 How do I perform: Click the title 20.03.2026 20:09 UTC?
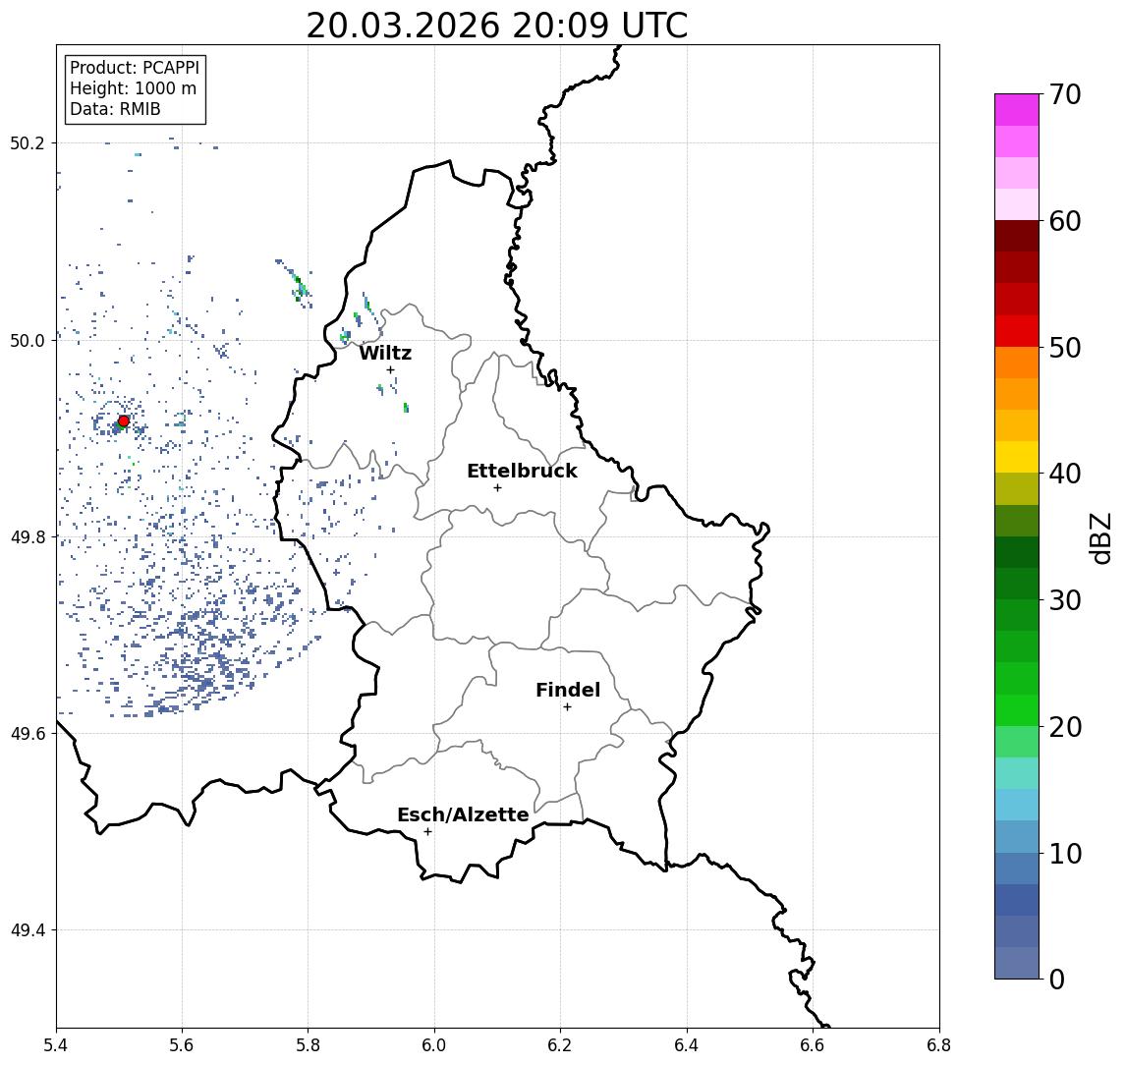497,26
